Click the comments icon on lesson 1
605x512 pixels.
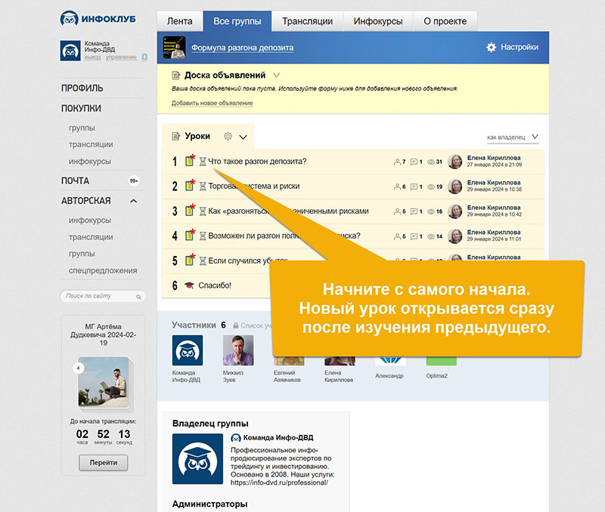(x=414, y=162)
